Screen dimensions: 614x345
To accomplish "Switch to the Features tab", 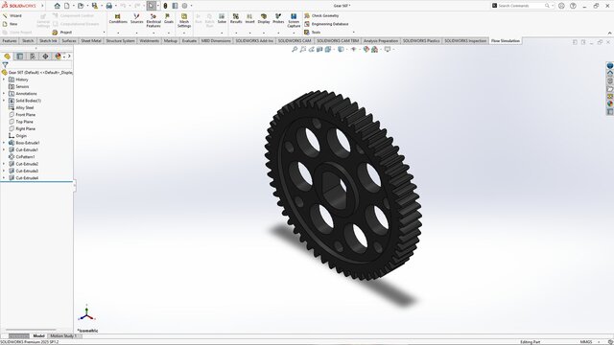I will [10, 40].
